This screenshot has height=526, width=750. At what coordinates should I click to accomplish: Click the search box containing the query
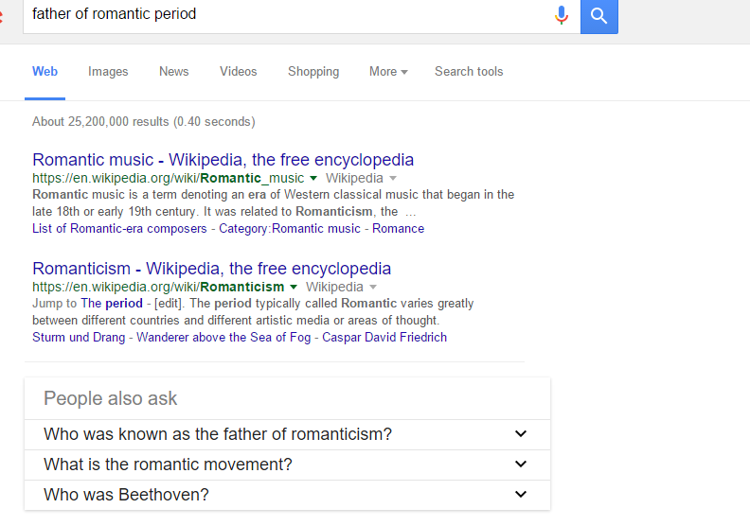(x=284, y=15)
